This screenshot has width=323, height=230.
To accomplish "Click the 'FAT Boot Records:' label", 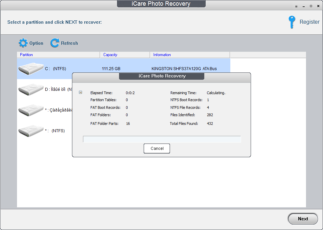I will 105,107.
